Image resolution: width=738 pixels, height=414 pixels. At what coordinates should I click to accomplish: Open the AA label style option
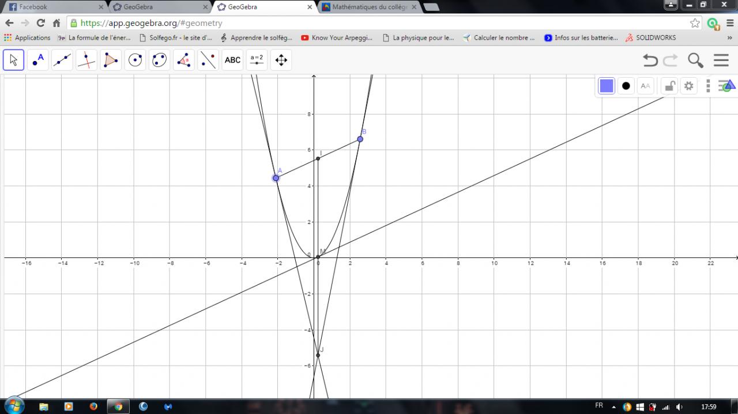pos(646,86)
